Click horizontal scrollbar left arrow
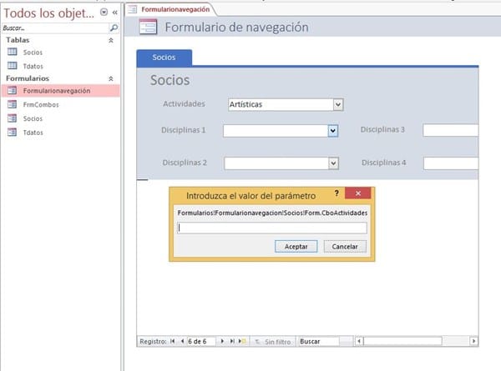Screen dimensions: 501x371 pos(359,341)
